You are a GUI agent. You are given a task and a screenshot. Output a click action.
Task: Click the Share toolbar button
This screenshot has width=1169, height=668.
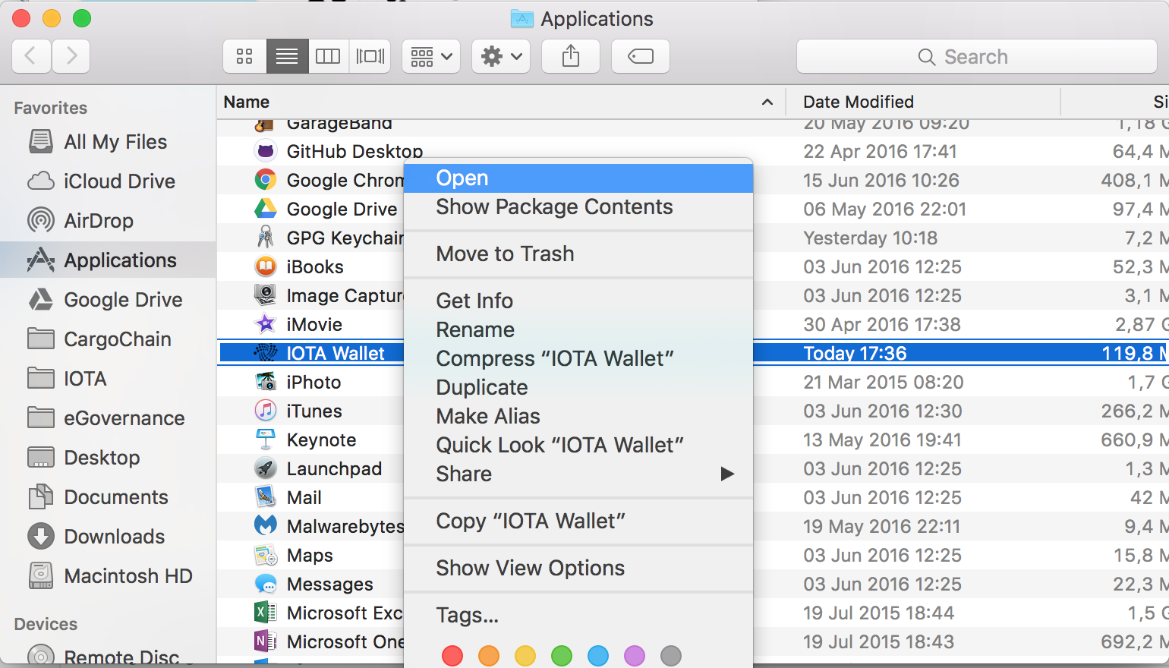571,56
